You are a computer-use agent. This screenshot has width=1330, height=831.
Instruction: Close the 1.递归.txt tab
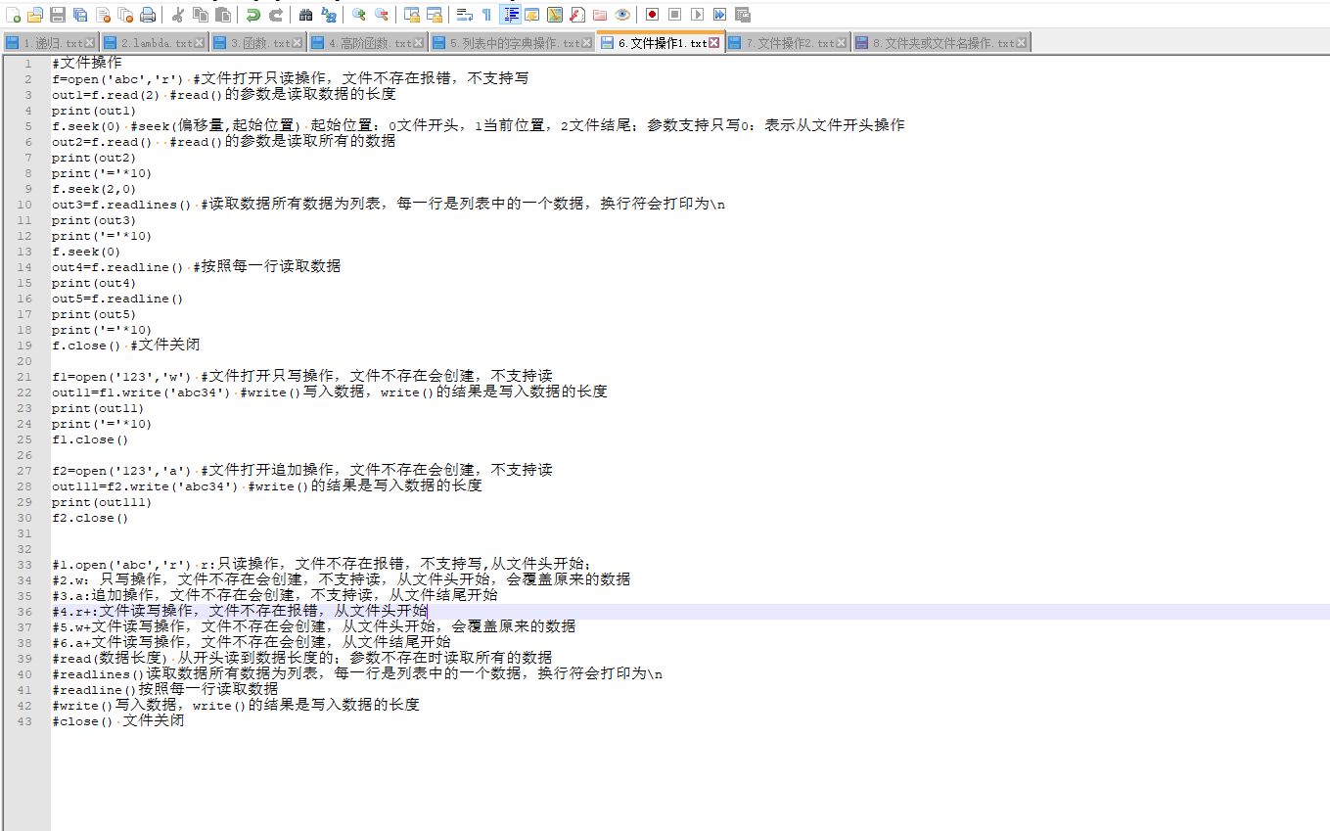(x=87, y=42)
